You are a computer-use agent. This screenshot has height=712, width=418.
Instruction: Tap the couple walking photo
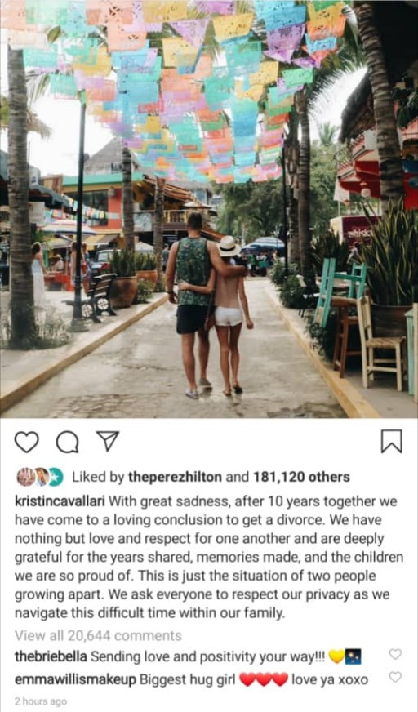(x=209, y=209)
